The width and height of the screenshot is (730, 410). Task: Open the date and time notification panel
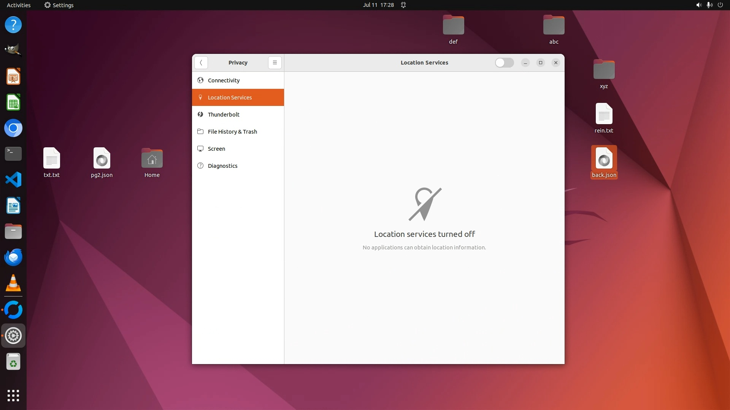(x=378, y=5)
